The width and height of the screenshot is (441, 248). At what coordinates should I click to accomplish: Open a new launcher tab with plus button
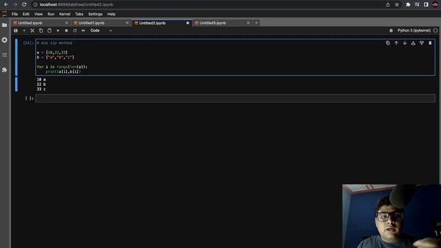point(256,23)
